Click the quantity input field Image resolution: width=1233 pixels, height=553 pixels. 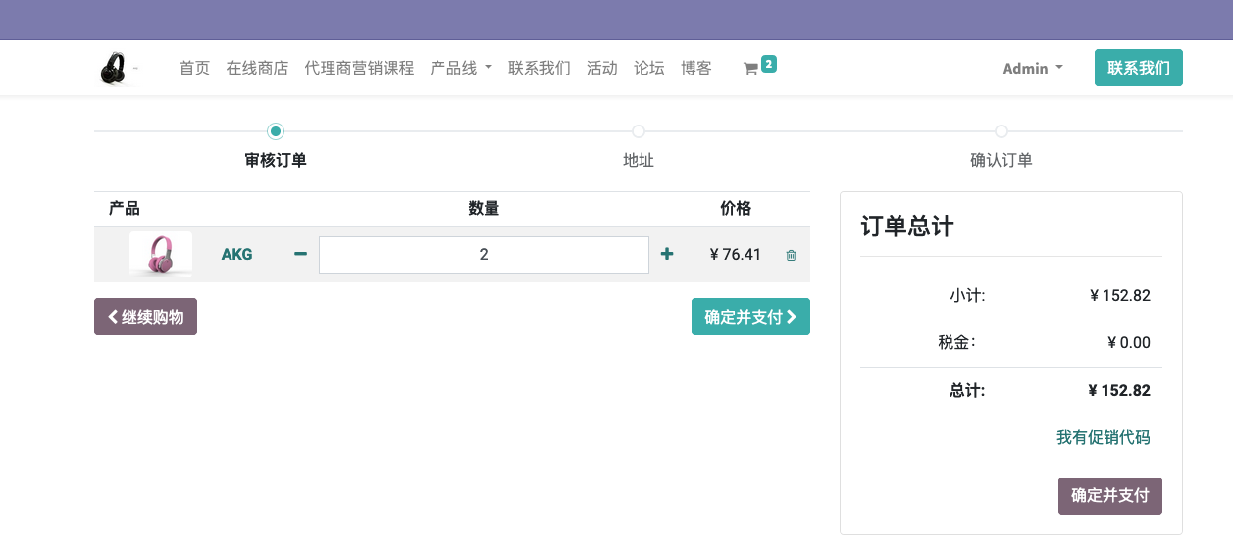click(484, 255)
